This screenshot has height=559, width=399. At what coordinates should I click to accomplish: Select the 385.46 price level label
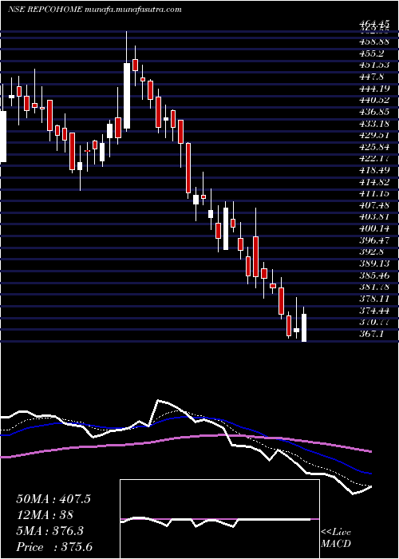(374, 276)
